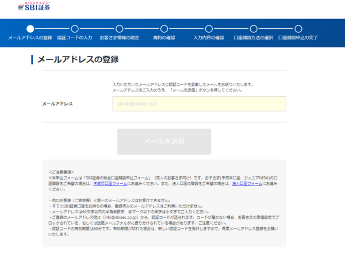Click the SBI証券 logo

(34, 6)
